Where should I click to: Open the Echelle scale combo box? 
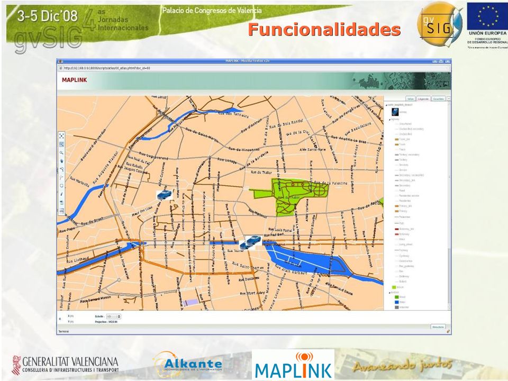tap(114, 316)
